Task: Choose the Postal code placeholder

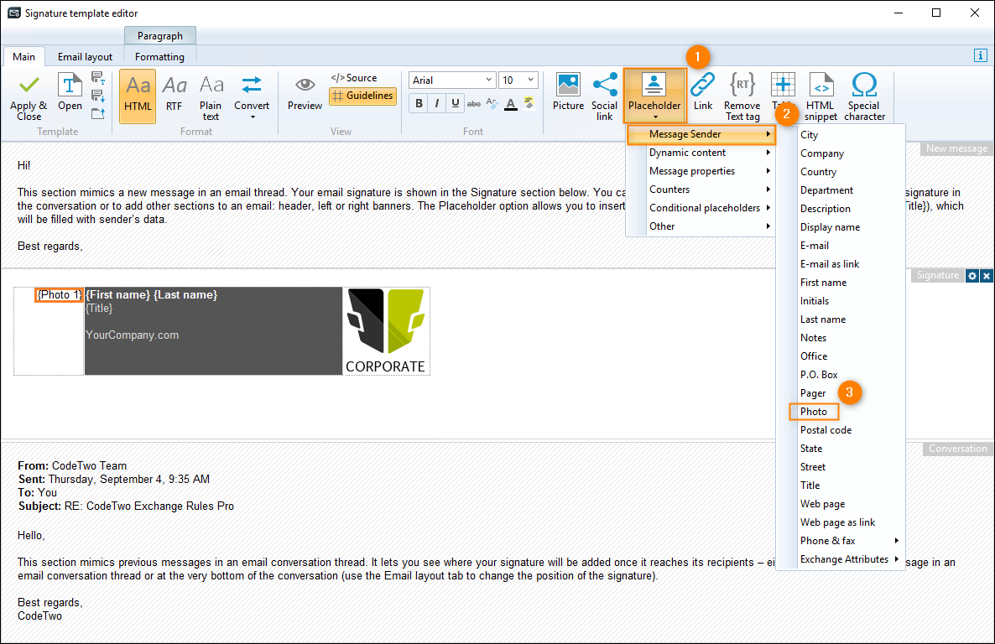Action: 841,430
